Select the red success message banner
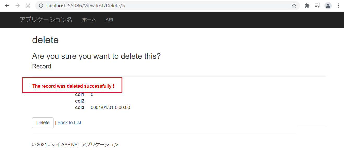The height and width of the screenshot is (165, 344). [x=72, y=85]
